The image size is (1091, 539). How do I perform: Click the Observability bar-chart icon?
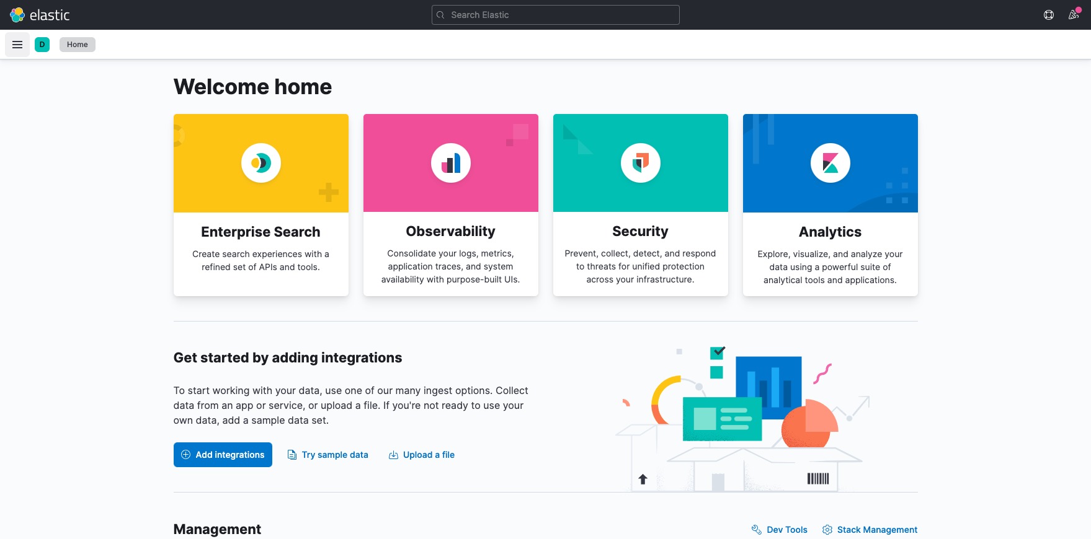point(451,163)
